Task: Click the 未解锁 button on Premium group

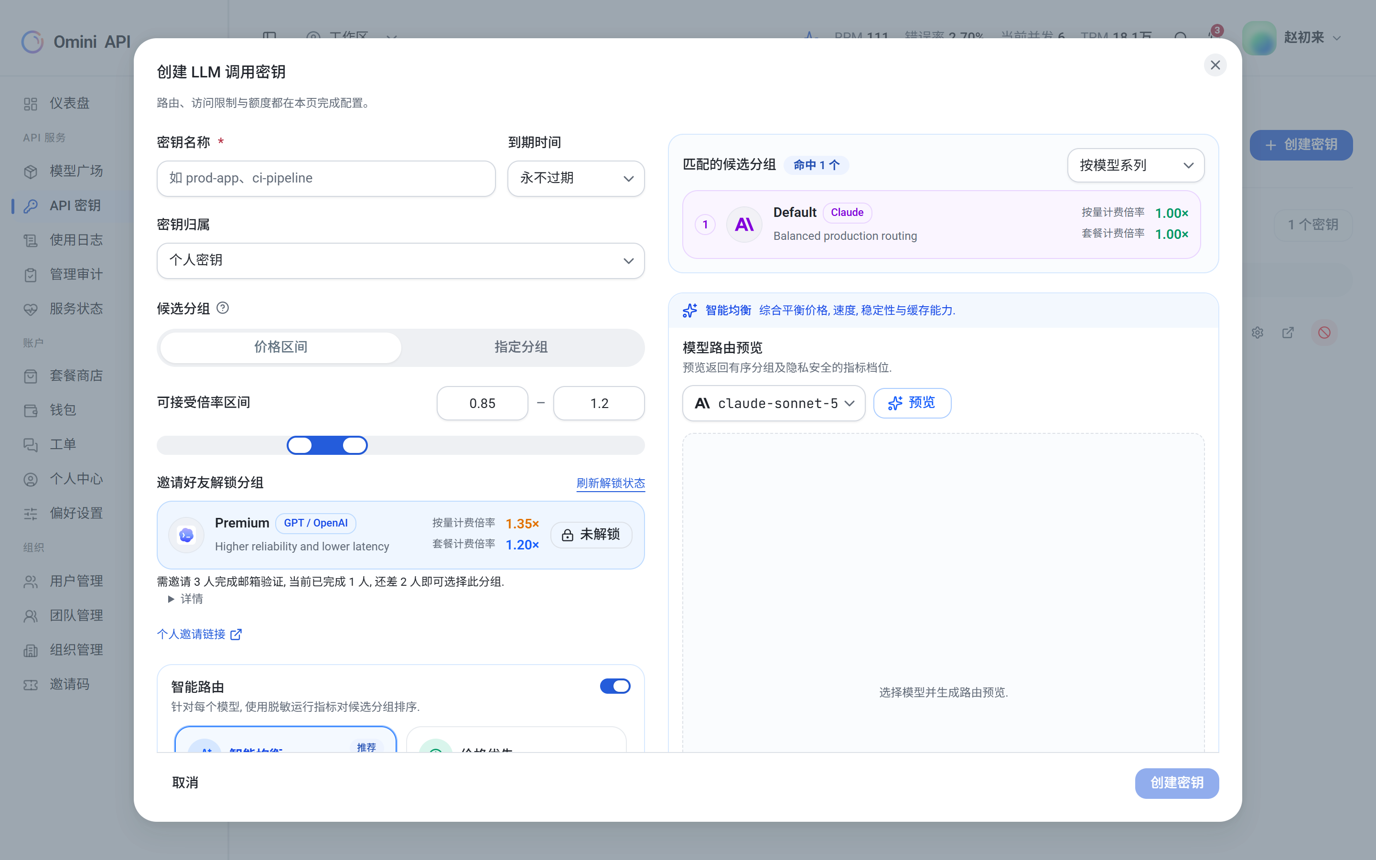Action: point(591,535)
